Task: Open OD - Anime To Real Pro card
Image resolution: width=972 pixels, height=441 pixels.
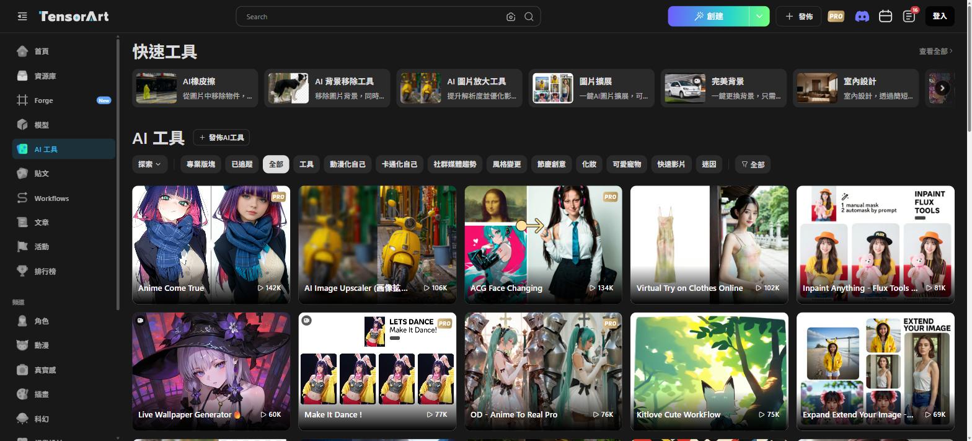Action: pyautogui.click(x=543, y=371)
